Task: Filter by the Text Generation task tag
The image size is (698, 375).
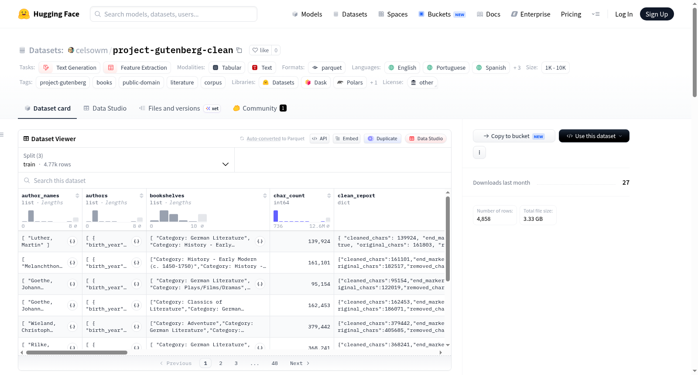Action: pyautogui.click(x=69, y=68)
